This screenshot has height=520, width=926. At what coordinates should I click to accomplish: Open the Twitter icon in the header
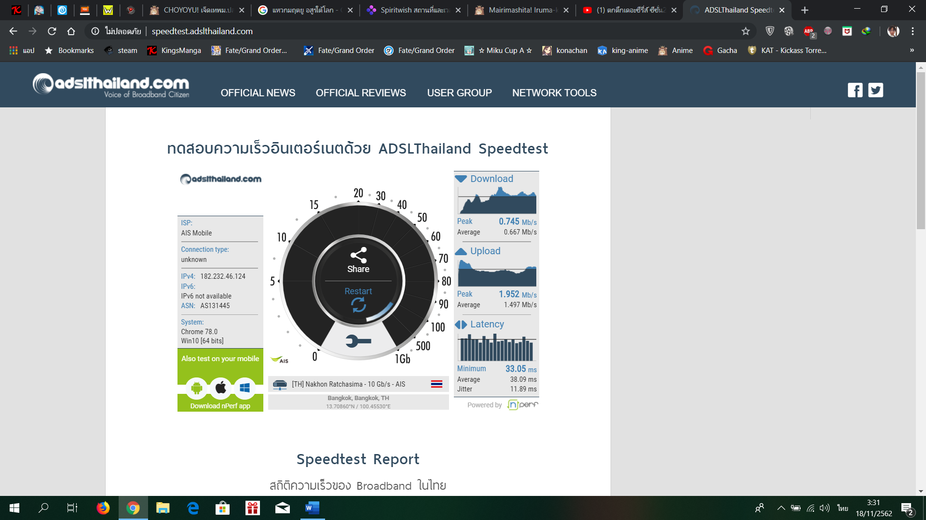pos(876,90)
